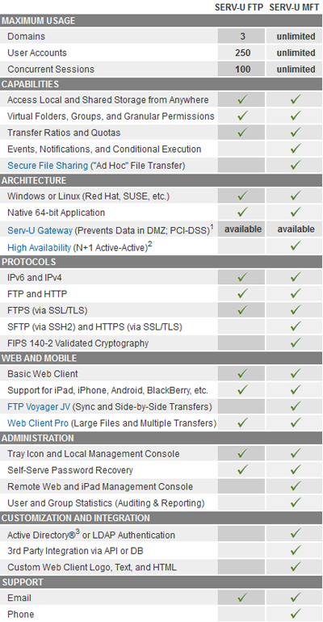Click FTP checkmark for Native 64-bit Application
This screenshot has width=323, height=622.
coord(242,212)
